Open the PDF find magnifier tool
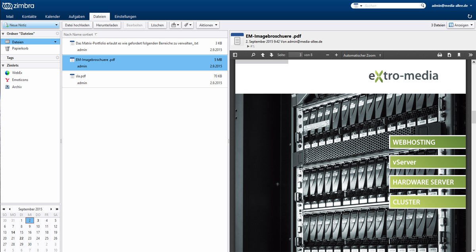 253,55
